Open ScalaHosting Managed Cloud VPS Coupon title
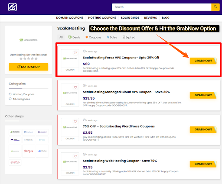 point(126,92)
